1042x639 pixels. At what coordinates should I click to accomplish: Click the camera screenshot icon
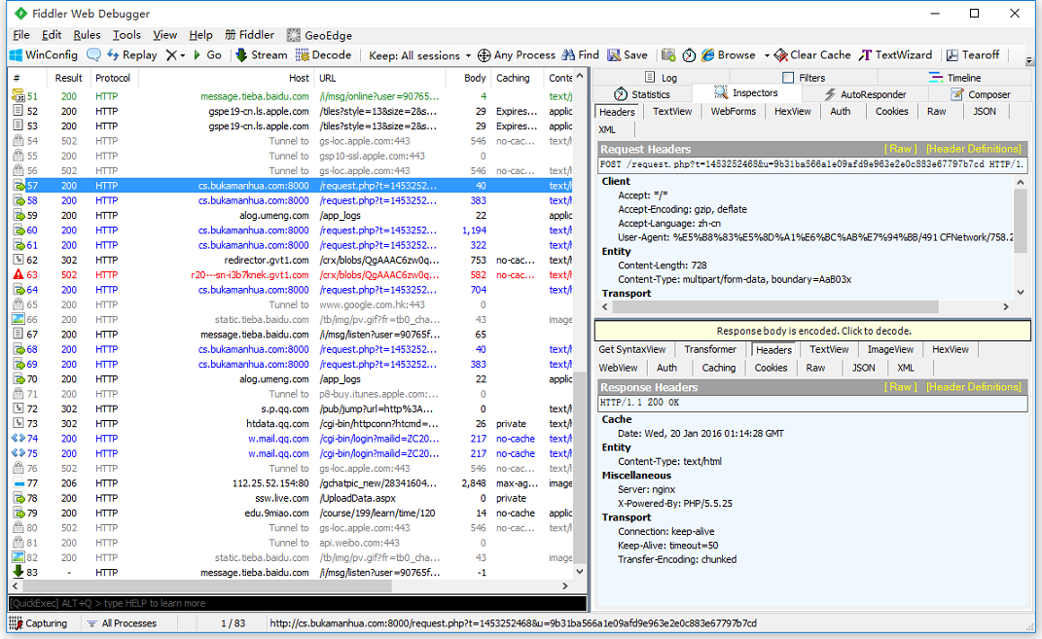(668, 55)
